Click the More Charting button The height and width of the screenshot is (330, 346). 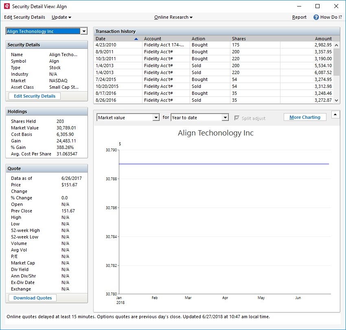305,117
